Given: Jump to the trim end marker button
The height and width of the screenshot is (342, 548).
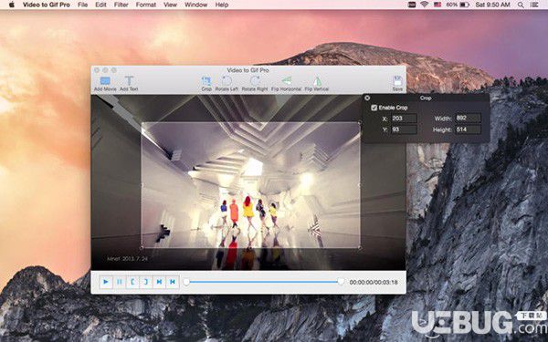Looking at the screenshot, I should [x=173, y=282].
